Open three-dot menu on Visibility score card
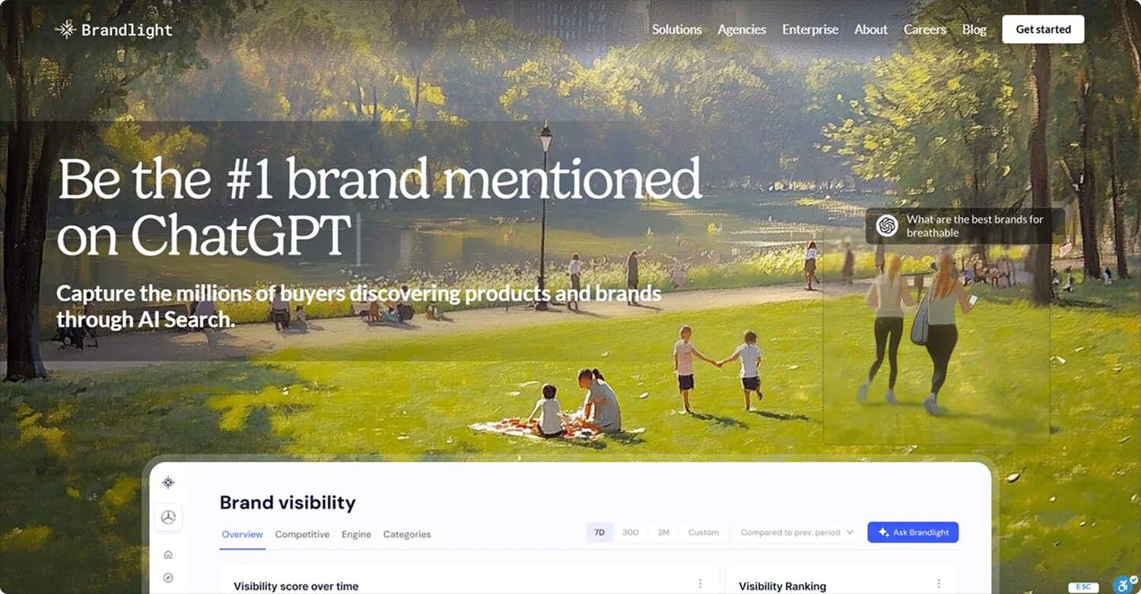This screenshot has height=594, width=1141. tap(700, 583)
